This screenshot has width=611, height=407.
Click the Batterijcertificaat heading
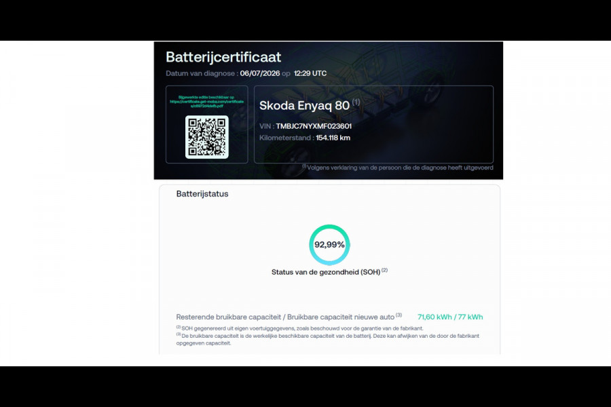coord(223,57)
